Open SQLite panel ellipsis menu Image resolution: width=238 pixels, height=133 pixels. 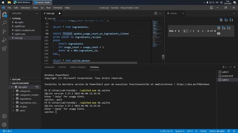pyautogui.click(x=234, y=13)
